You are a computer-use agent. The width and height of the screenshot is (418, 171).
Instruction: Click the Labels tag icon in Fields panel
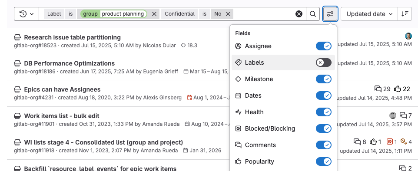(x=238, y=62)
